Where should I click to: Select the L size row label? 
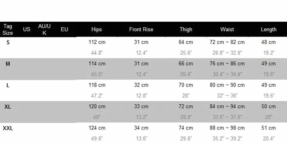coord(8,85)
